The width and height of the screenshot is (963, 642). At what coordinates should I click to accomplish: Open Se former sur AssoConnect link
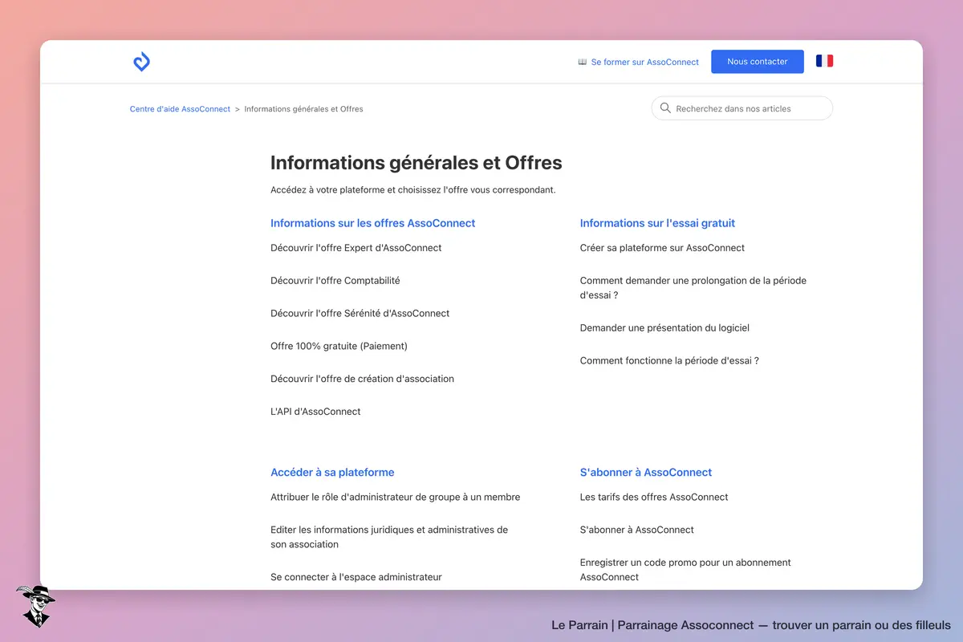(645, 62)
